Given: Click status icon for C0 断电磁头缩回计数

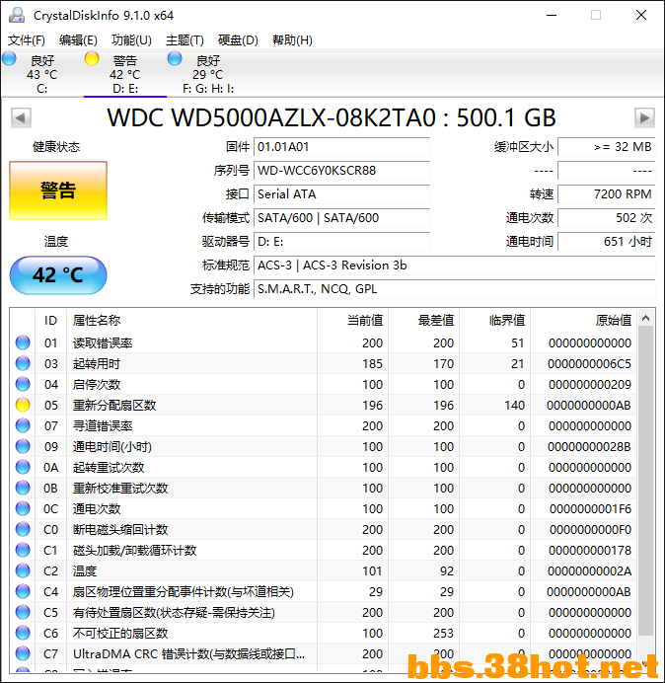Looking at the screenshot, I should pyautogui.click(x=23, y=529).
